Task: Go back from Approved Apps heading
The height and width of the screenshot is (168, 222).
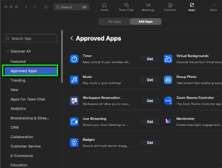Action: (72, 38)
